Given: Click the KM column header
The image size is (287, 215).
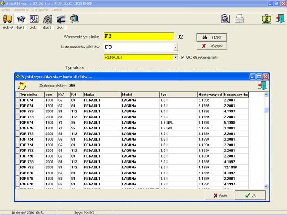Looking at the screenshot, I should tap(77, 95).
